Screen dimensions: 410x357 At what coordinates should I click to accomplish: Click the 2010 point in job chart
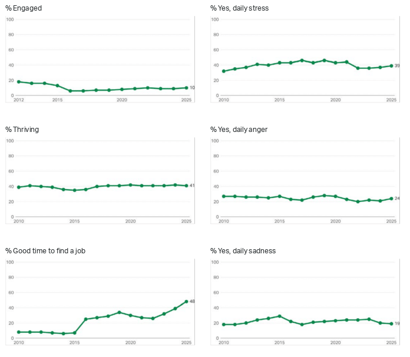(x=19, y=332)
